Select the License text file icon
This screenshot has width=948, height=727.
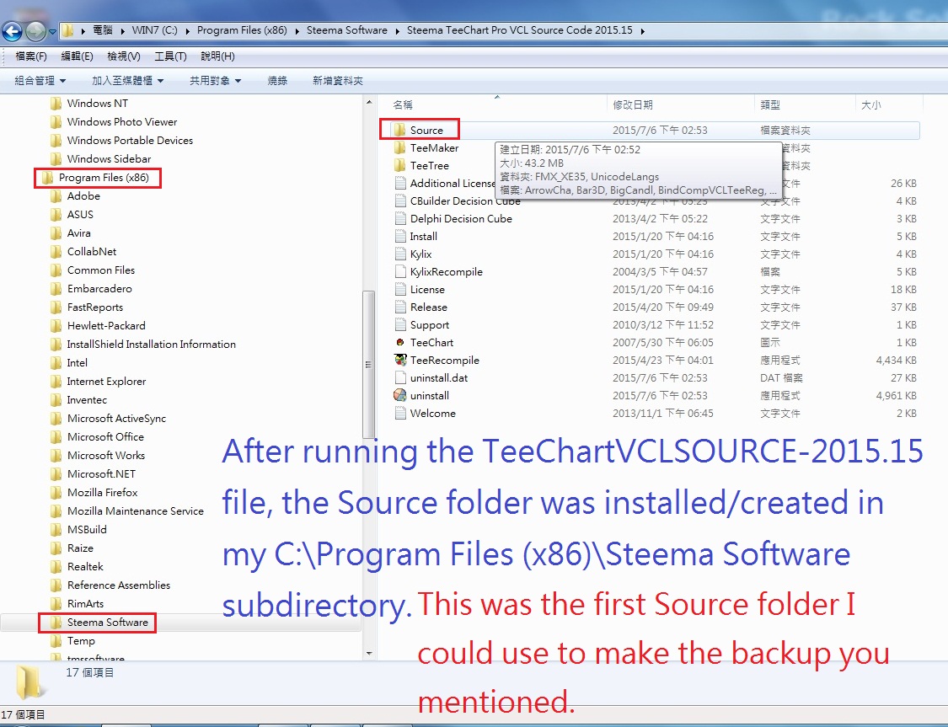click(x=399, y=290)
